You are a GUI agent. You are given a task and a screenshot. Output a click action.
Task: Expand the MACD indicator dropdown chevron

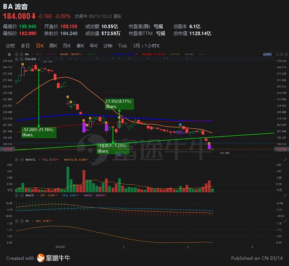point(38,195)
